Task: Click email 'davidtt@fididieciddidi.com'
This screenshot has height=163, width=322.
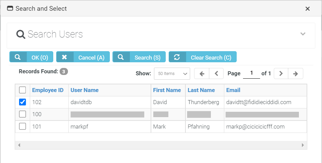Action: tap(259, 102)
